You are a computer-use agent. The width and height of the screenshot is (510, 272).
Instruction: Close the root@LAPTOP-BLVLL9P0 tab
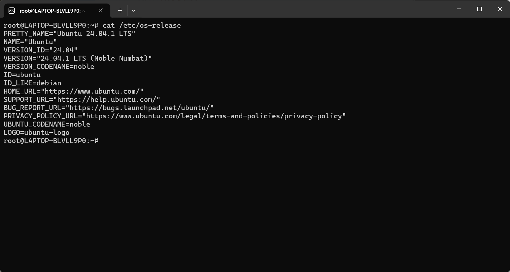click(101, 11)
